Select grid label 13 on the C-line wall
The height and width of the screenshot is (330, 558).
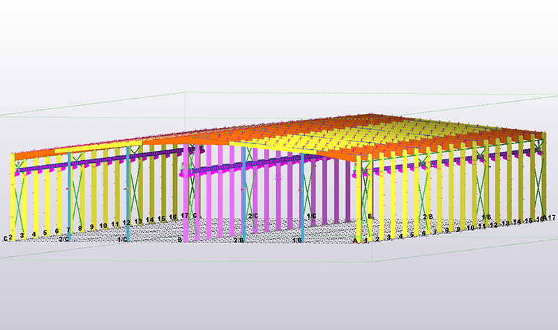[x=138, y=221]
